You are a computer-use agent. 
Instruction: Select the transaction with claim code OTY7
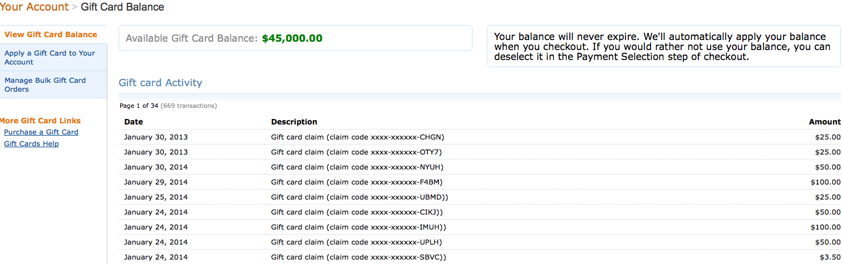[x=480, y=152]
